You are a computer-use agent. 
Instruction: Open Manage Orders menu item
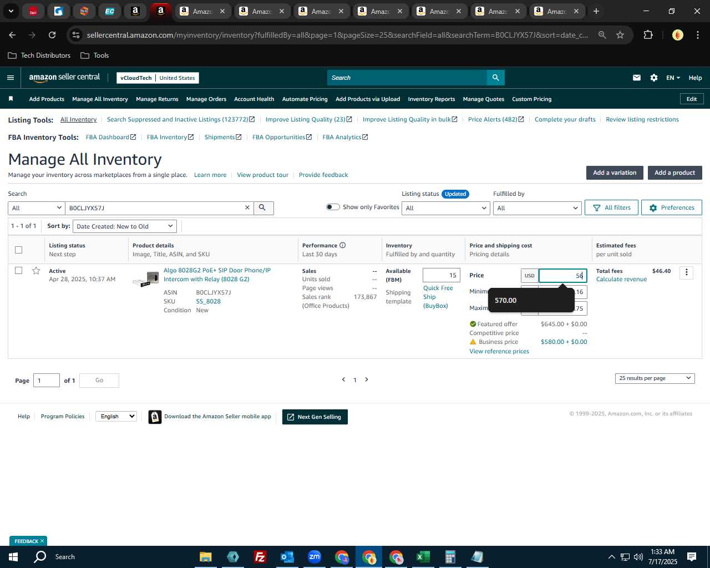click(206, 99)
